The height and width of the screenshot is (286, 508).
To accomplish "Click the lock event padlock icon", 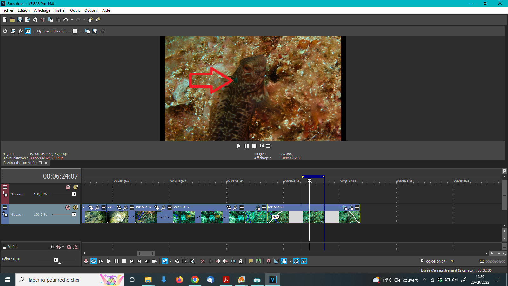I will [x=241, y=261].
